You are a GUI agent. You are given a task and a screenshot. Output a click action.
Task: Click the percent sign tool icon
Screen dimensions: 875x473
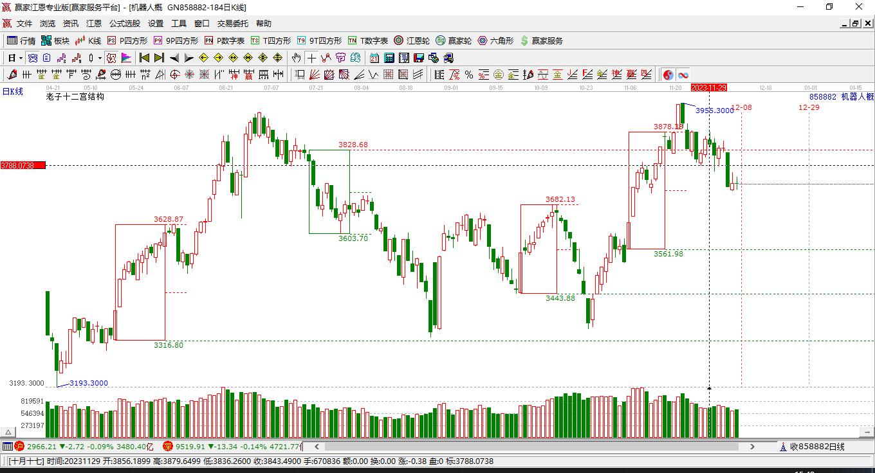pyautogui.click(x=469, y=75)
